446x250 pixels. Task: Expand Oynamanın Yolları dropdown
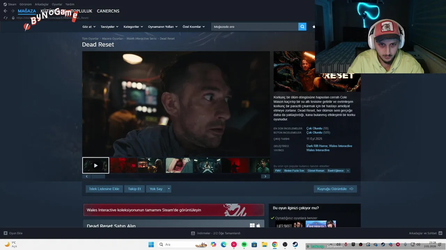pos(163,27)
